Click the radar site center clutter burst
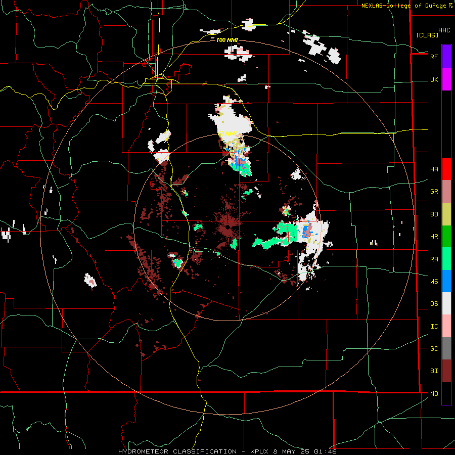Viewport: 455px width, 455px height. (227, 227)
